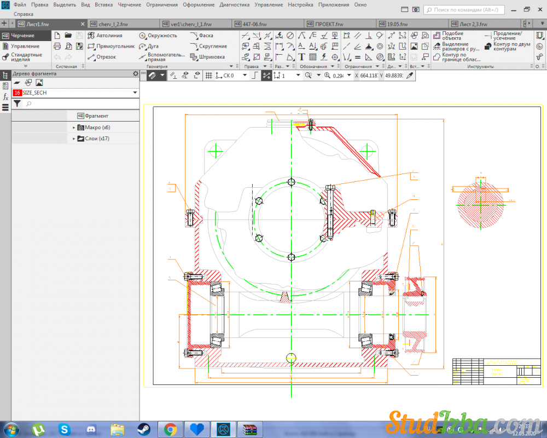Click the Text (T) annotation icon
Viewport: 547px width, 438px height.
(x=301, y=57)
